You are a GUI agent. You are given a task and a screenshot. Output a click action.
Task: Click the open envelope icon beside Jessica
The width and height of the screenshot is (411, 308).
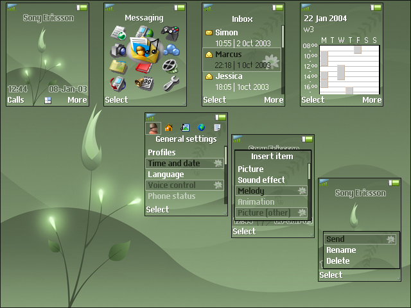tap(209, 76)
